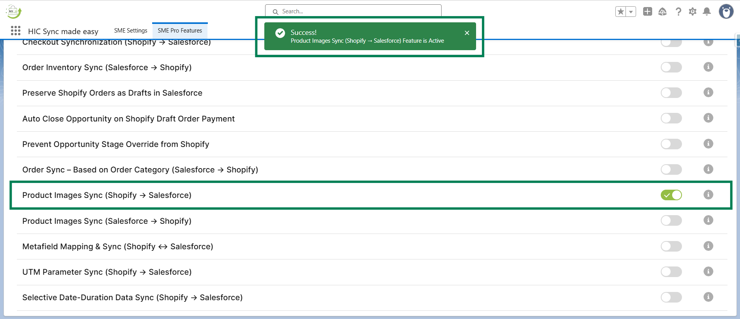
Task: Toggle Order Inventory Sync (Salesforce → Shopify)
Action: tap(671, 67)
